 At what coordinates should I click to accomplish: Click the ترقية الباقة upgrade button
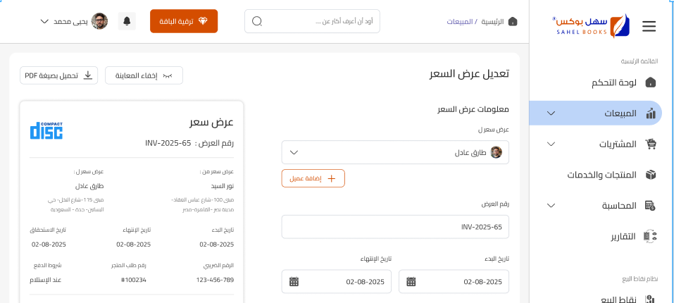[x=184, y=21]
